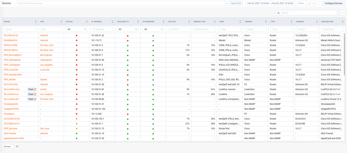Click version cell 12.2(50)SE5

click(x=301, y=35)
